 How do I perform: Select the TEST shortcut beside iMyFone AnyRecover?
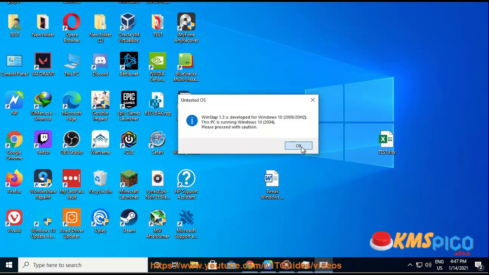click(157, 26)
